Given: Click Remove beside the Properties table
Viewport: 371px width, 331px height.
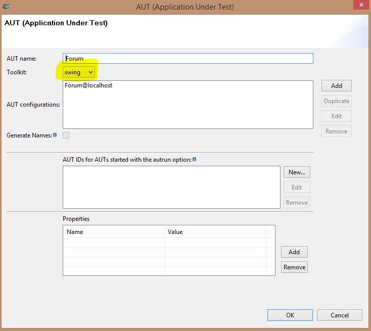Looking at the screenshot, I should (x=294, y=267).
